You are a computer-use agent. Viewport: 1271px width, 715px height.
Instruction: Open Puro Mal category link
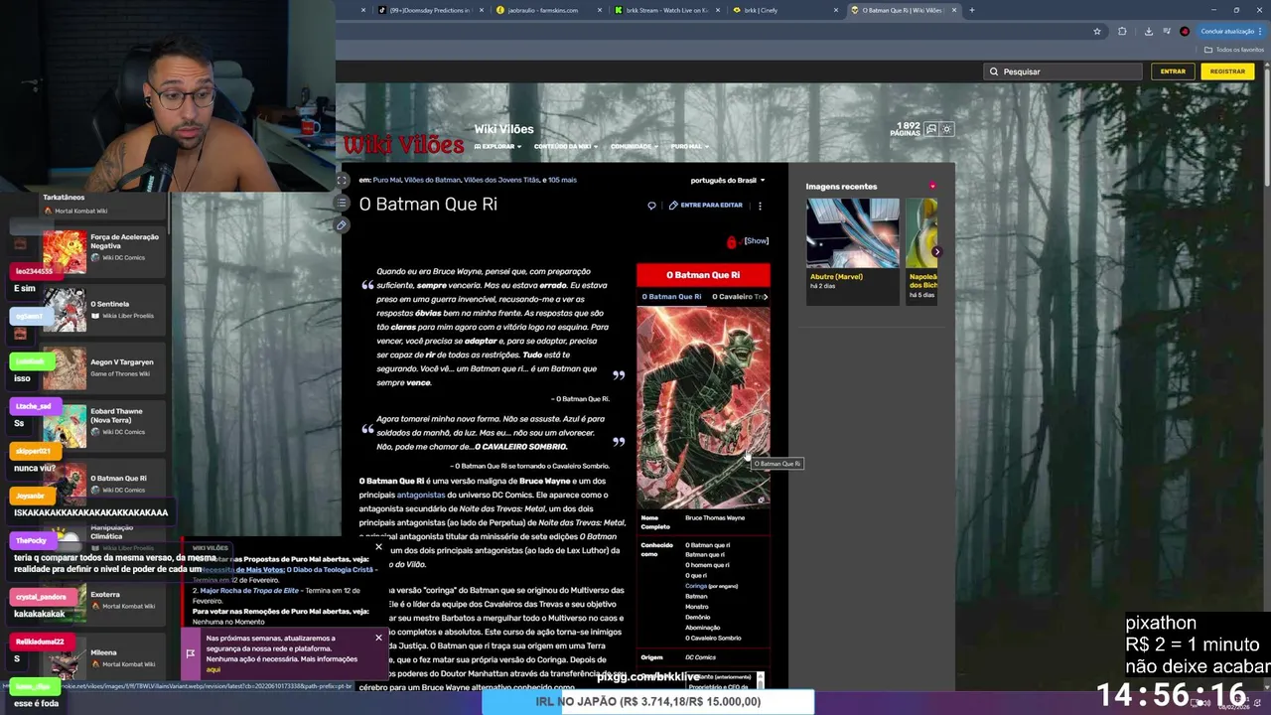[x=387, y=180]
